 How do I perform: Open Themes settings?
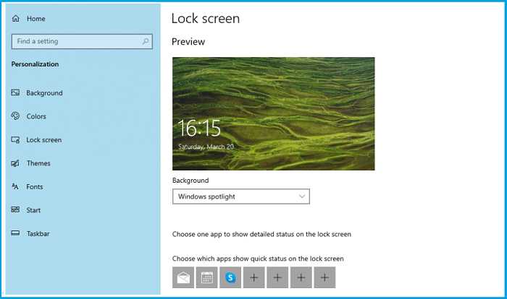[38, 163]
